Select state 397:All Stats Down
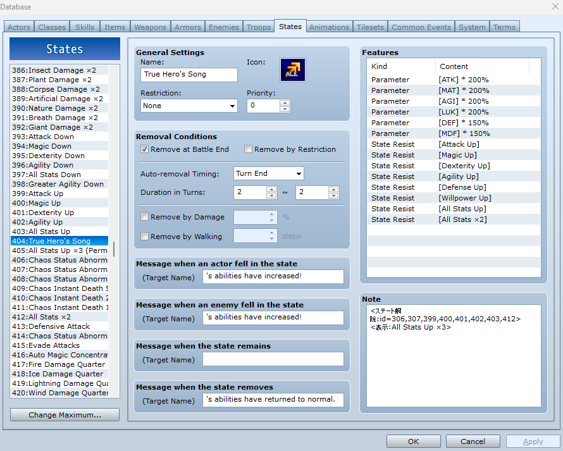The image size is (563, 451). (59, 175)
